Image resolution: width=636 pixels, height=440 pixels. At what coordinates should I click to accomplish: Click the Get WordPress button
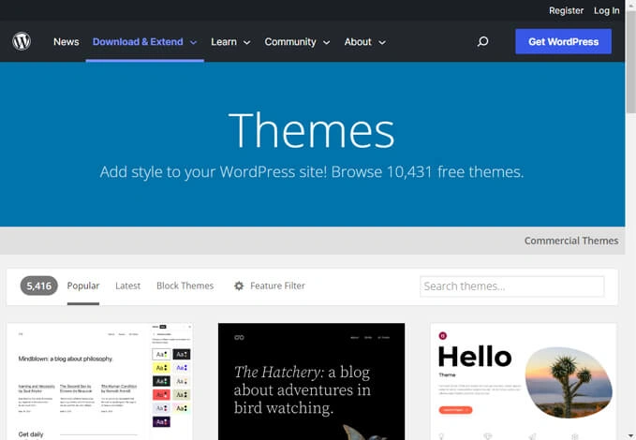tap(563, 41)
